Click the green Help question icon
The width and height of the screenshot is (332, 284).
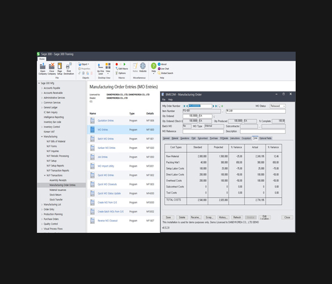[x=153, y=66]
